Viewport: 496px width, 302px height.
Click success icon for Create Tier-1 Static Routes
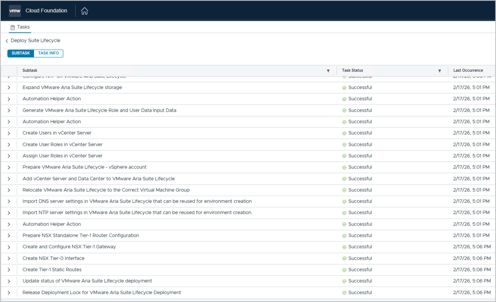click(344, 270)
